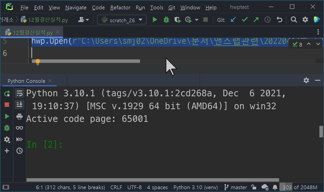The height and width of the screenshot is (192, 324).
Task: Run scratch_26 with the green play button
Action: [155, 20]
